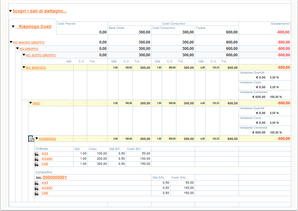Collapse the Riepilogo Costi arrow
This screenshot has width=298, height=211.
(x=13, y=26)
